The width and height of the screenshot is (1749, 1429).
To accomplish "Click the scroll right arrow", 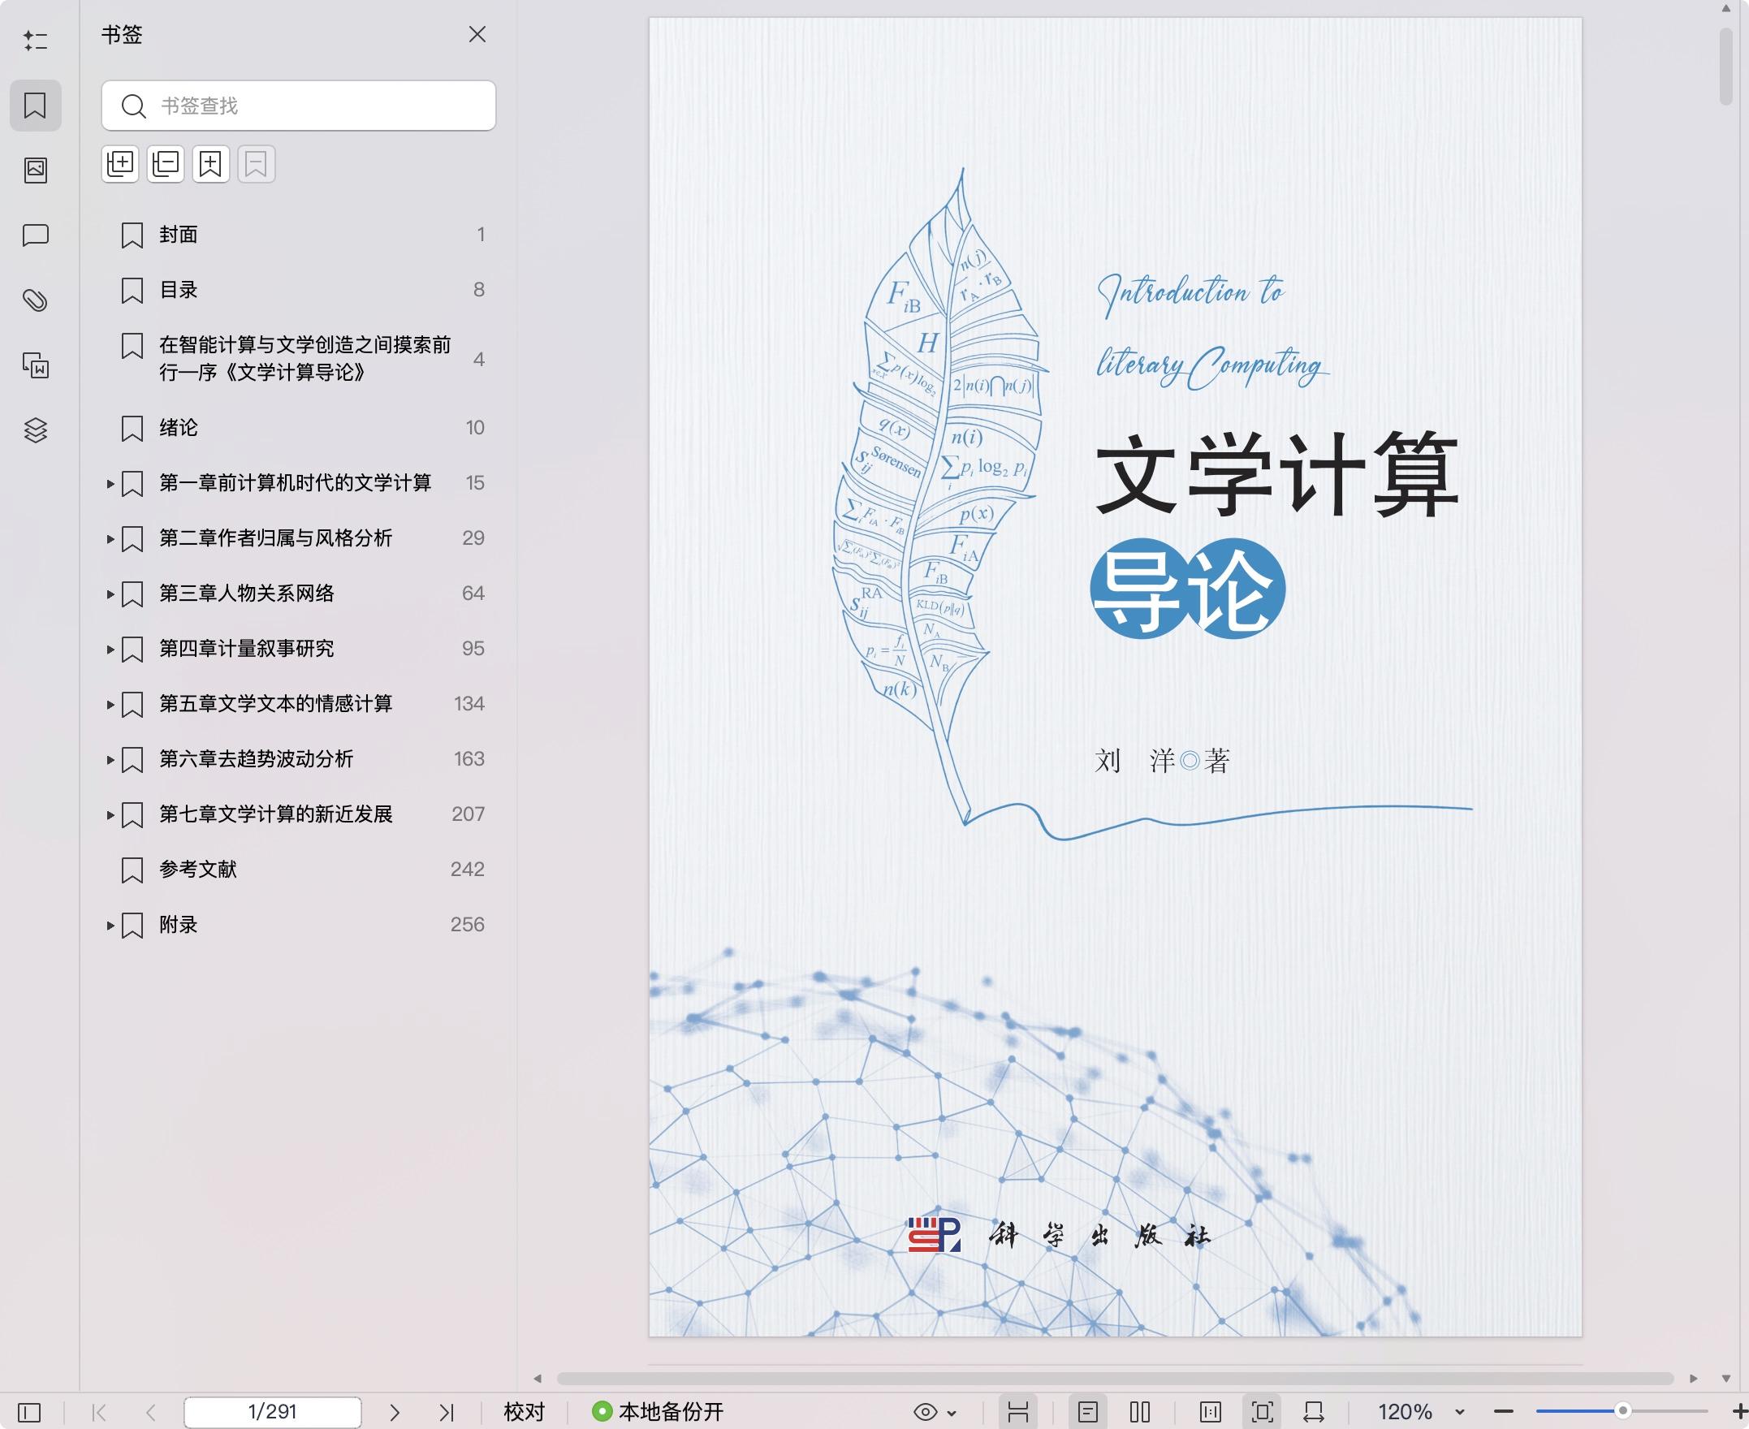I will pos(1693,1378).
